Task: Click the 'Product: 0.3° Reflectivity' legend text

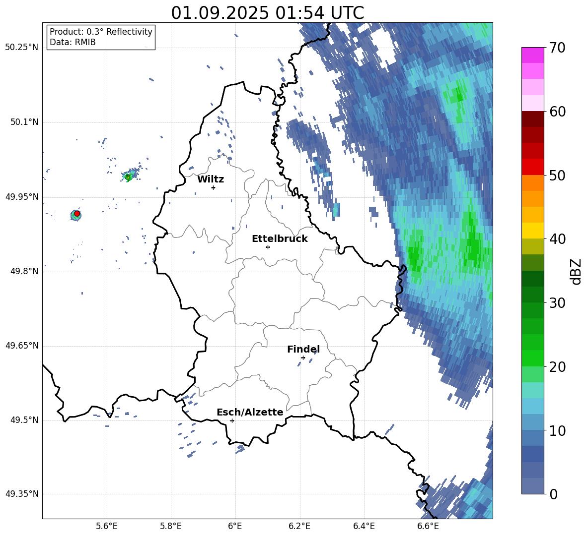Action: (101, 31)
